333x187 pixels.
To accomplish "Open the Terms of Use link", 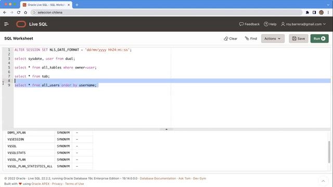I will (74, 184).
